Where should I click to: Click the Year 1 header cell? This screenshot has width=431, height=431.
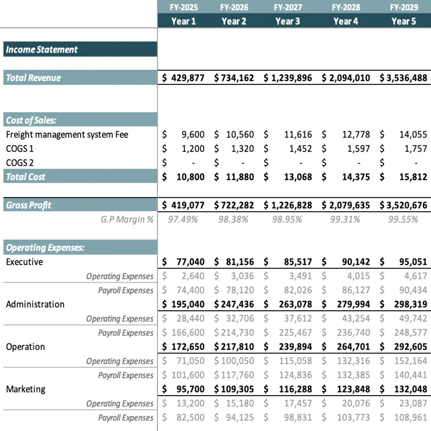[183, 21]
